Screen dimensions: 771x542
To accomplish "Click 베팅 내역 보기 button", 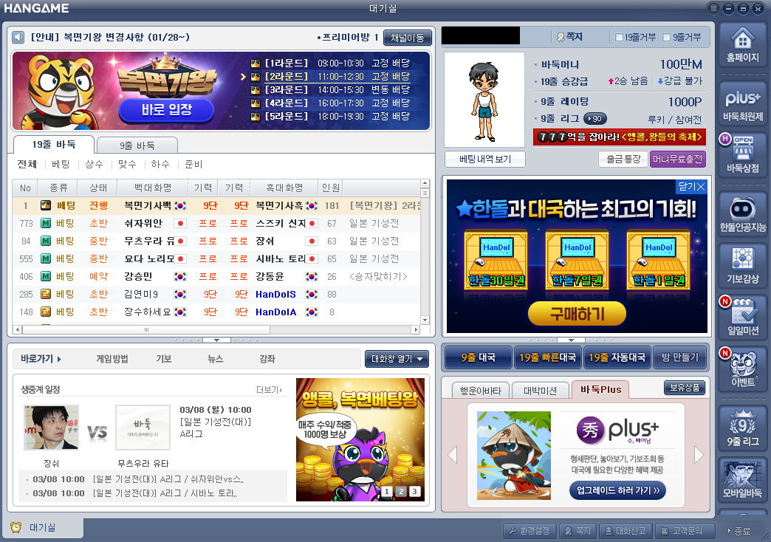I will (484, 159).
